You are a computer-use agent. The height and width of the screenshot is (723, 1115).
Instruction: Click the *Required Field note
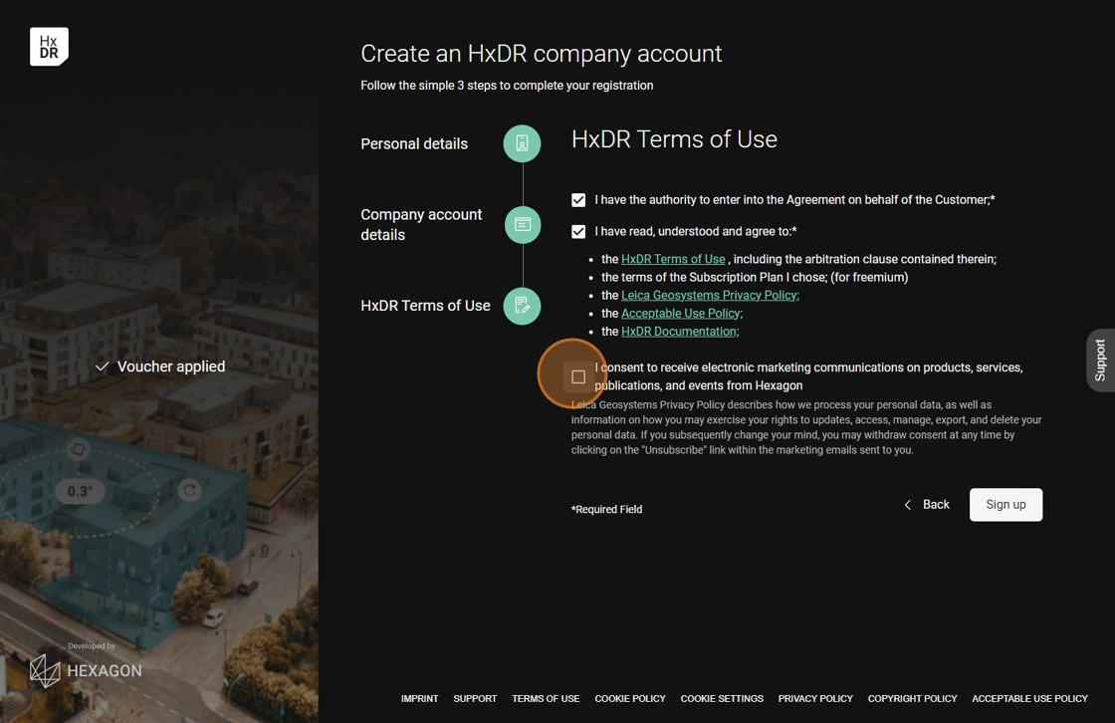click(x=606, y=510)
